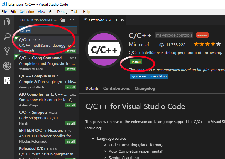
Task: Open the Go menu
Action: pyautogui.click(x=51, y=12)
